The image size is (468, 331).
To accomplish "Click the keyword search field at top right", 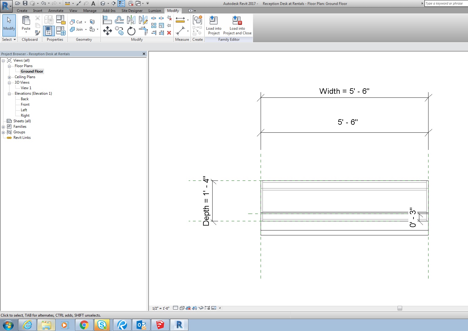I will pyautogui.click(x=446, y=3).
